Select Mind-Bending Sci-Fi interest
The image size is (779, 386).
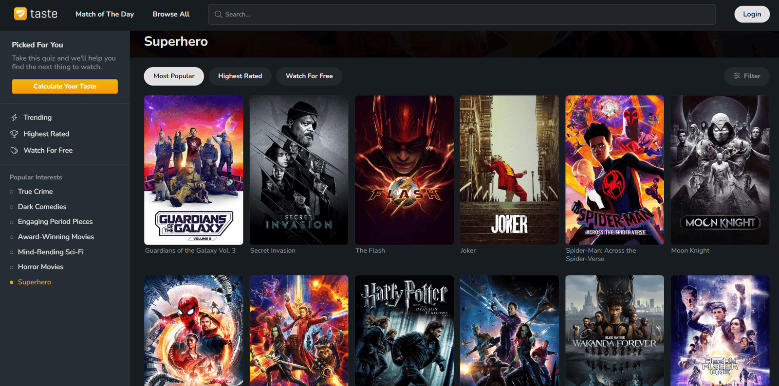[51, 252]
